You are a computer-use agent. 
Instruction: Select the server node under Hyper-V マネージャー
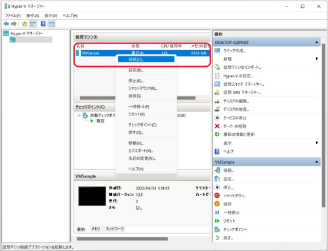point(31,39)
